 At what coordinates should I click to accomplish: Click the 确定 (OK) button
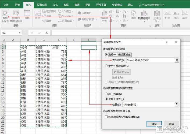[154, 124]
